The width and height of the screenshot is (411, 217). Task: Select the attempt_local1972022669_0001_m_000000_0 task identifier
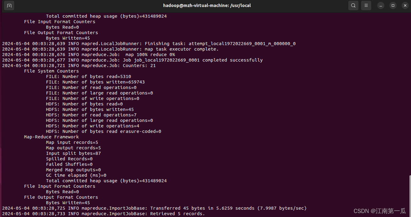point(242,43)
